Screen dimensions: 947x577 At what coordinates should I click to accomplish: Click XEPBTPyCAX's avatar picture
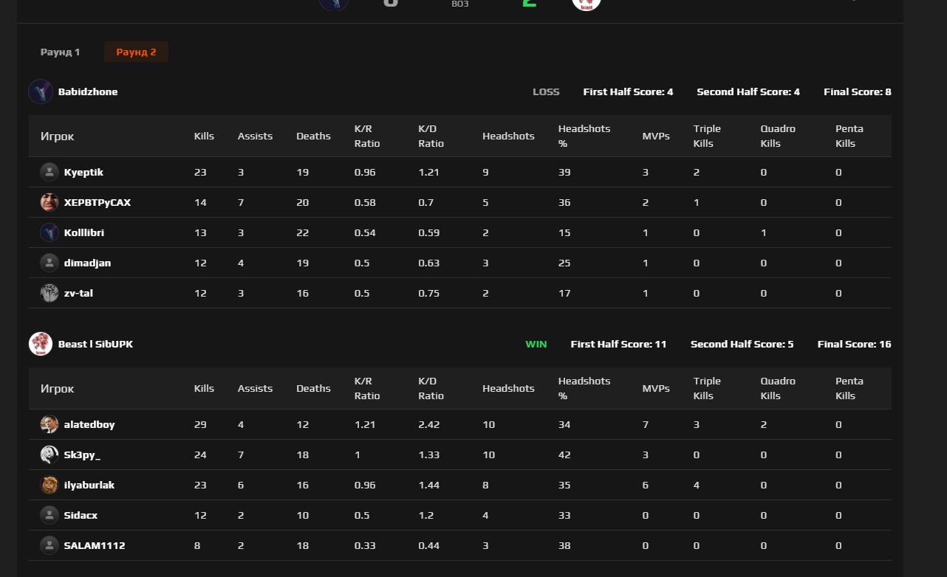point(49,202)
